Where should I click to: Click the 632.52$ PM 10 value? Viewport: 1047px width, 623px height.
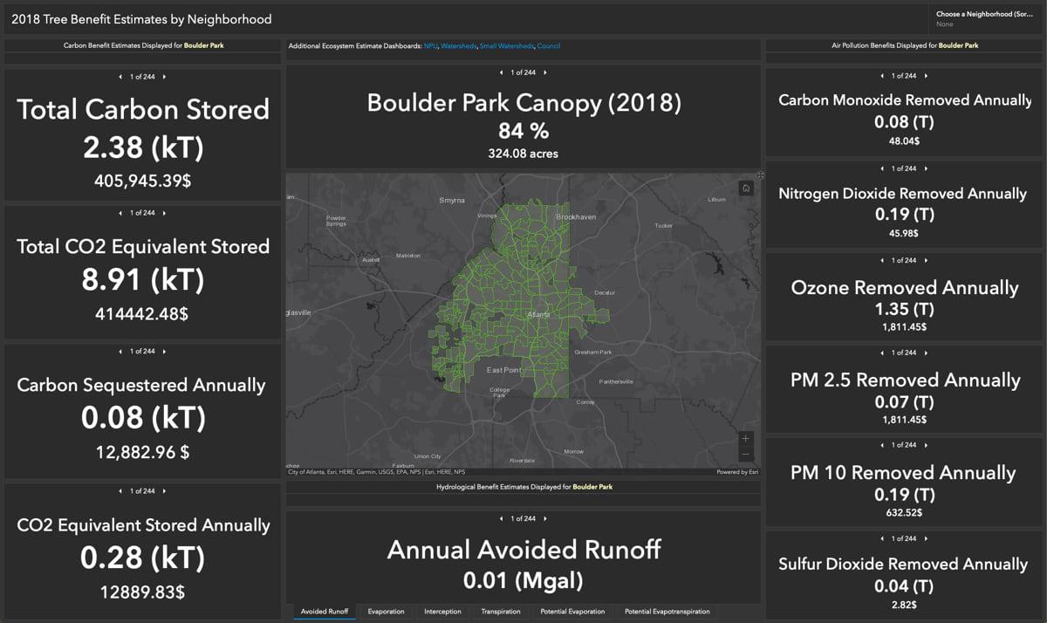[x=904, y=512]
